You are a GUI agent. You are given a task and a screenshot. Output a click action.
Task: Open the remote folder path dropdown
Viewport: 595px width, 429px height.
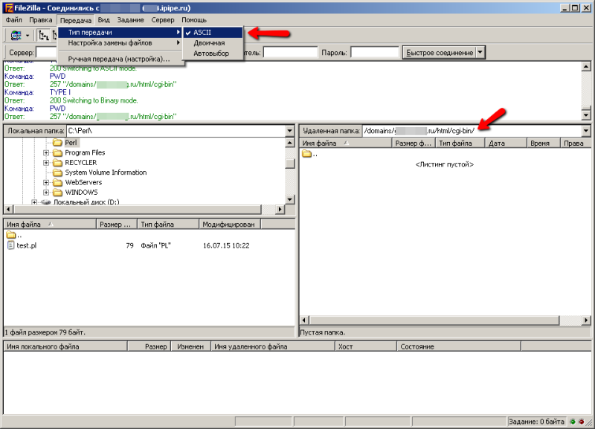pyautogui.click(x=586, y=131)
